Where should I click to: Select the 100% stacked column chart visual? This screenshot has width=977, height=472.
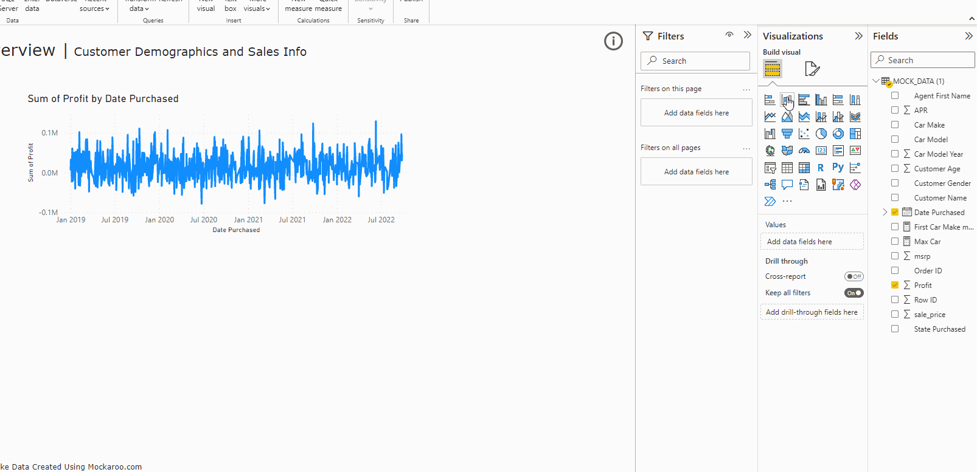pyautogui.click(x=855, y=100)
